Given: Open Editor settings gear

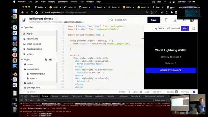Looking at the screenshot, I should [x=141, y=92].
